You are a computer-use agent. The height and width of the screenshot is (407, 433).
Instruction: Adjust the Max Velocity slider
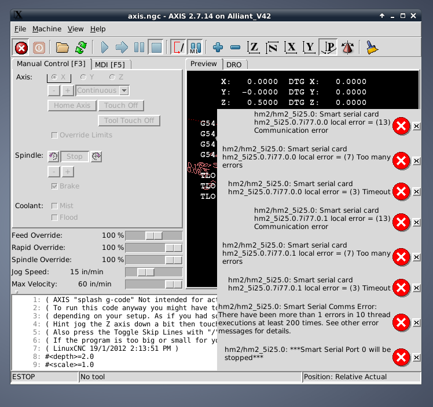154,284
